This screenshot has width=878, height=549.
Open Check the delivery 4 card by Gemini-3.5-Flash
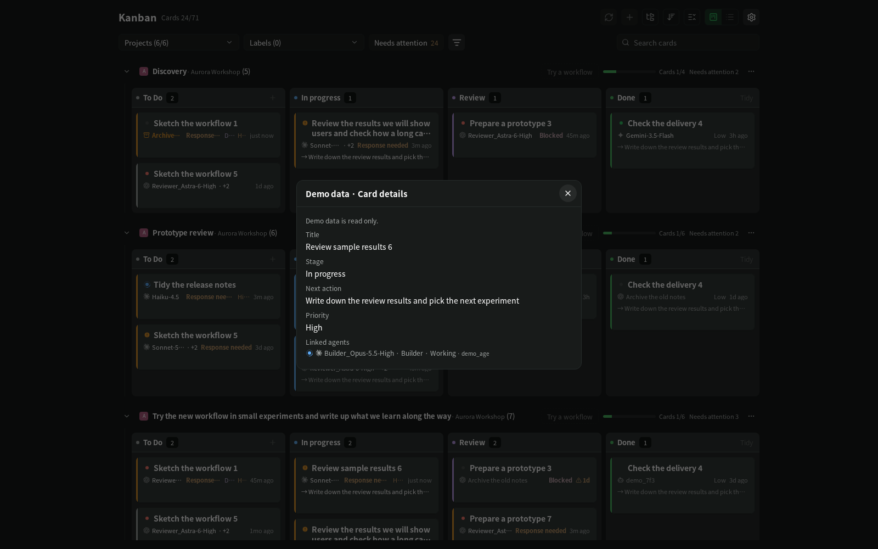click(x=682, y=140)
